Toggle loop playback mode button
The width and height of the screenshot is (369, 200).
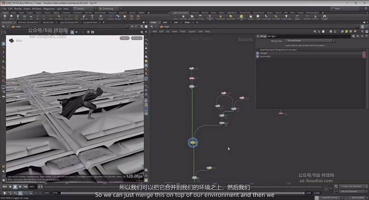[15, 193]
